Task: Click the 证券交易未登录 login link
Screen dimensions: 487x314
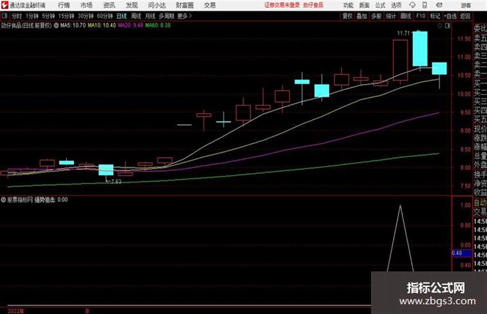Action: (x=282, y=5)
